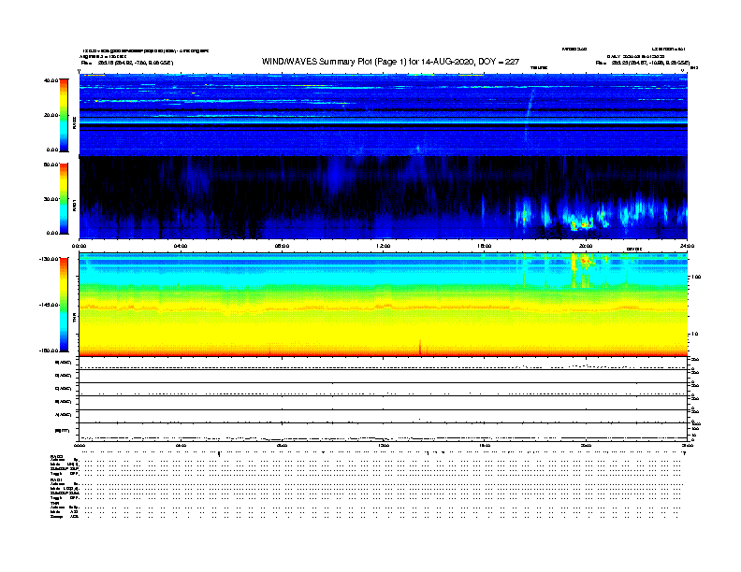Click the RAD2 intensity color bar
The image size is (741, 572).
(x=64, y=115)
